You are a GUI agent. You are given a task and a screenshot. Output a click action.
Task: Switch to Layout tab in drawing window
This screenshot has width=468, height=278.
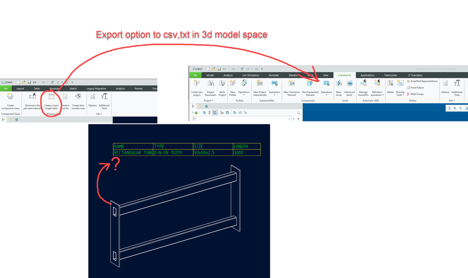(20, 89)
